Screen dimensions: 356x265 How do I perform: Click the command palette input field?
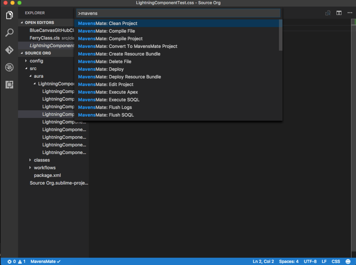point(178,13)
